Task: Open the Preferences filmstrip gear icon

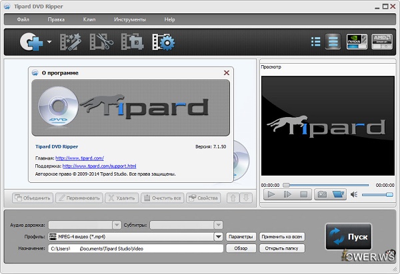Action: [x=163, y=42]
